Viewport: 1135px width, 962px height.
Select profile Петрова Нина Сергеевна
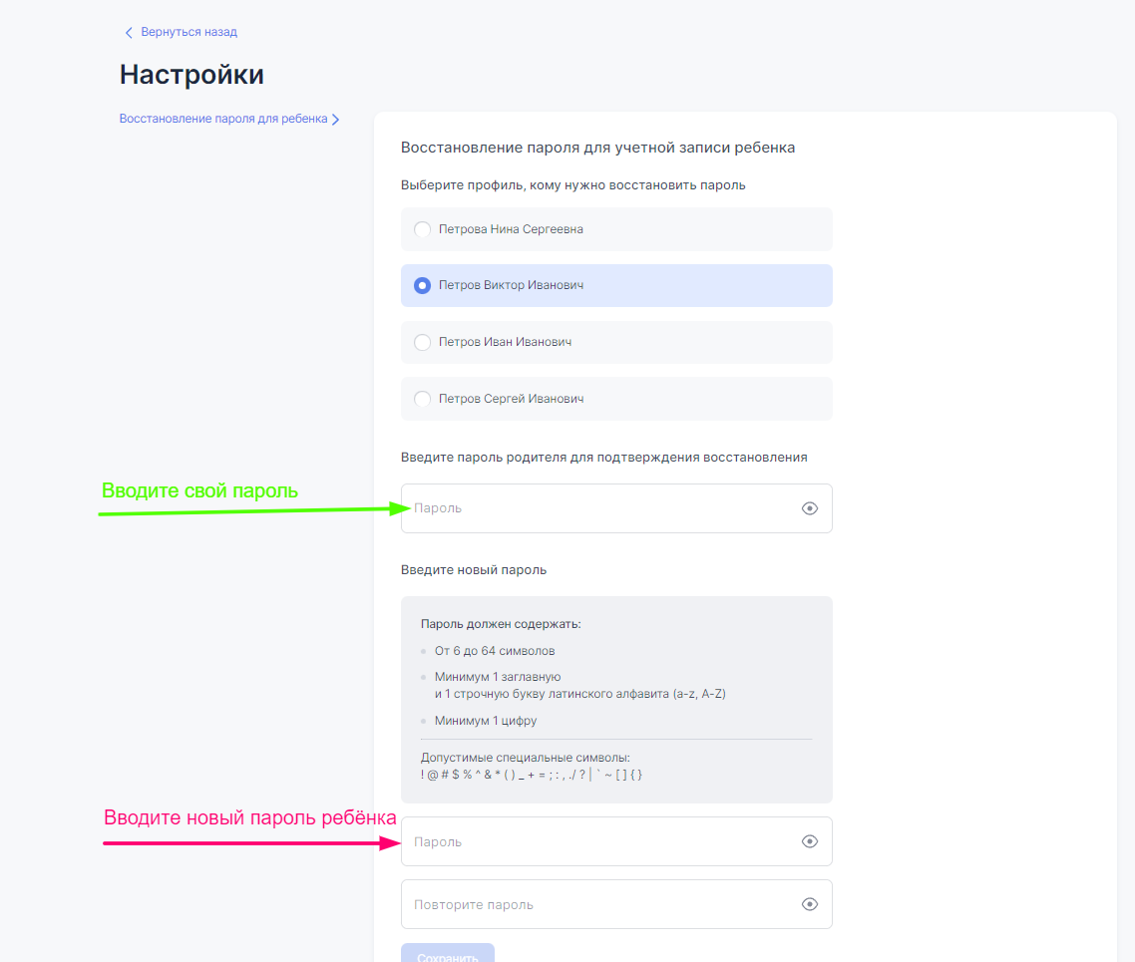pyautogui.click(x=422, y=229)
